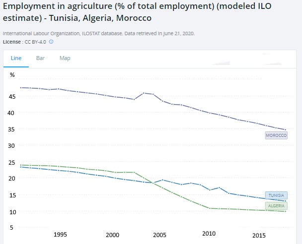Click the 2010 x-axis label
The height and width of the screenshot is (244, 302).
209,234
